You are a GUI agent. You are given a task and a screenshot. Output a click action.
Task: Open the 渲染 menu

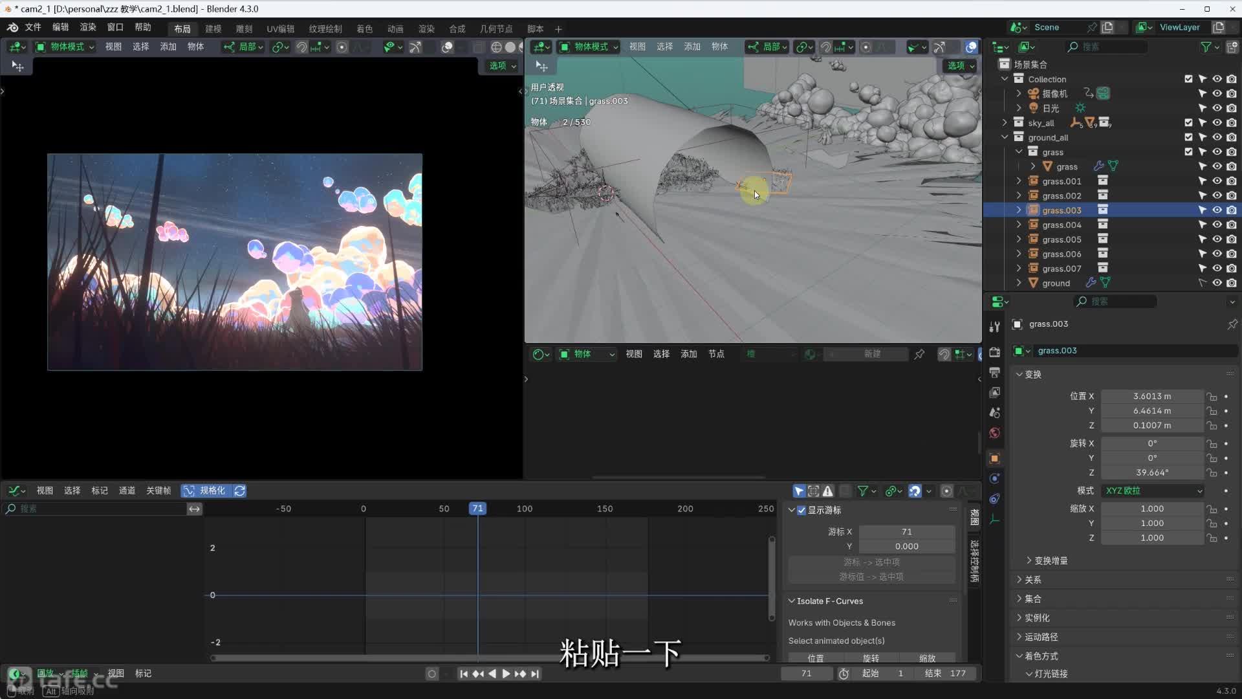coord(88,27)
